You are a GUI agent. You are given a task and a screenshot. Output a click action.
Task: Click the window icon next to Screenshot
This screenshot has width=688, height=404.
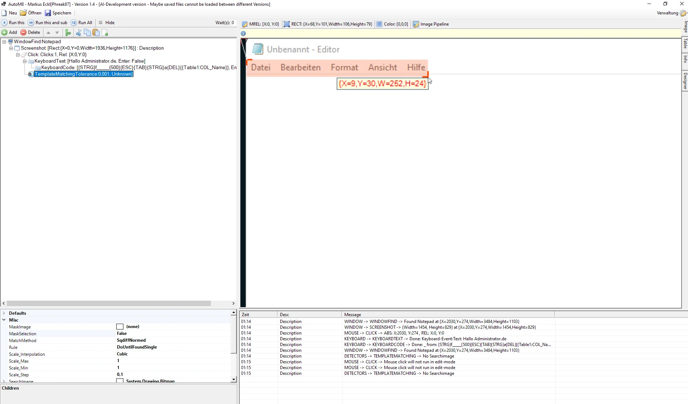click(x=17, y=48)
